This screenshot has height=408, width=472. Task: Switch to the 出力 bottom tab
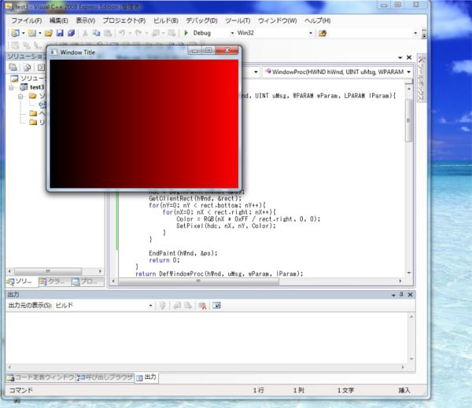[x=146, y=377]
